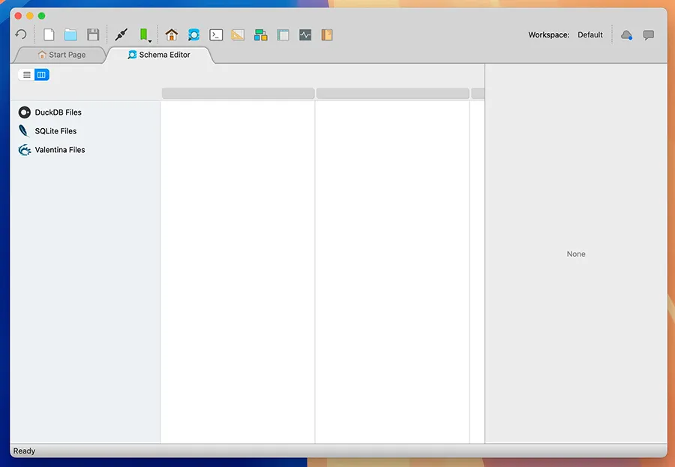The height and width of the screenshot is (467, 675).
Task: Click the plug connect icon
Action: pyautogui.click(x=121, y=34)
